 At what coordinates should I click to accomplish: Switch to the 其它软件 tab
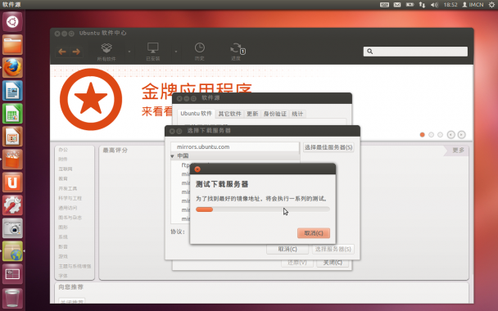point(229,114)
